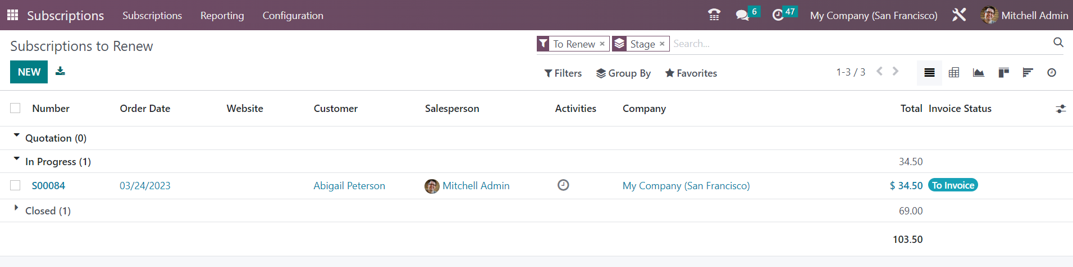
Task: Click activity clock for S00084
Action: 563,185
